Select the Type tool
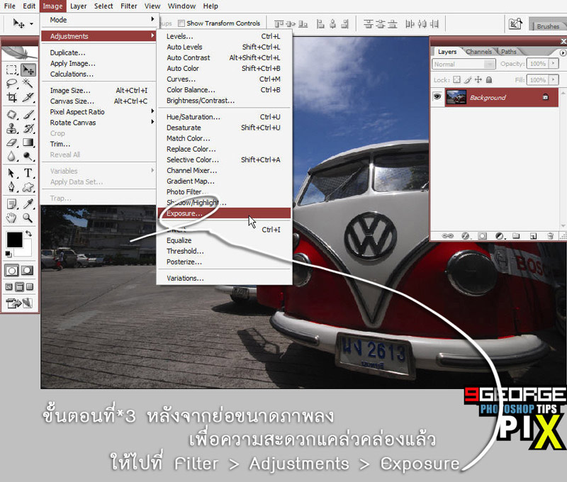Screen dimensions: 567x482 28,173
